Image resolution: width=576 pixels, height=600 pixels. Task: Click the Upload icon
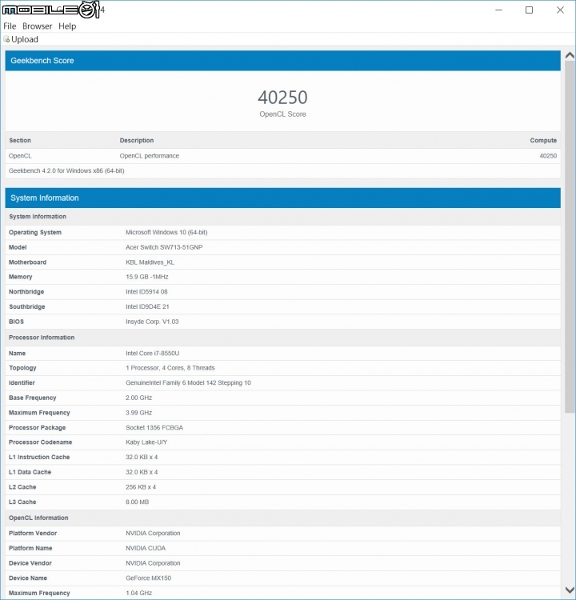(x=6, y=39)
